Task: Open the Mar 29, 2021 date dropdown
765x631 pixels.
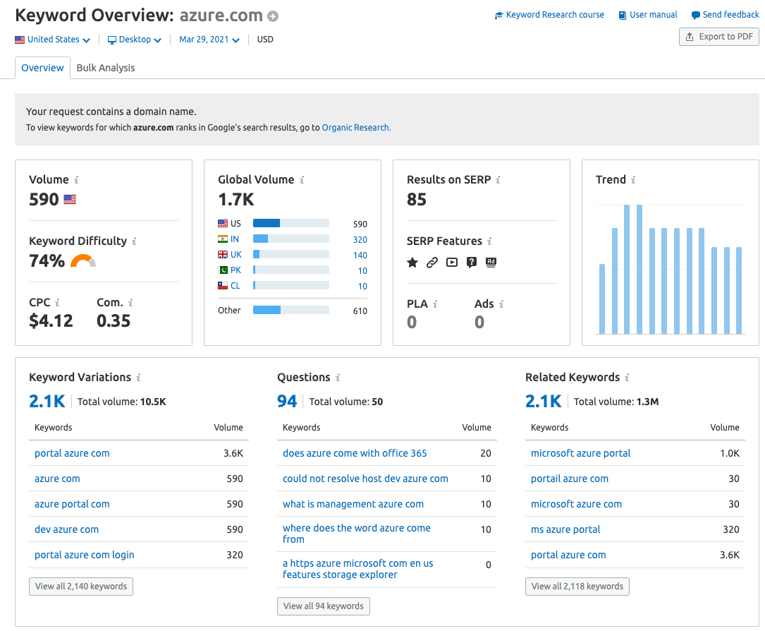Action: coord(209,40)
